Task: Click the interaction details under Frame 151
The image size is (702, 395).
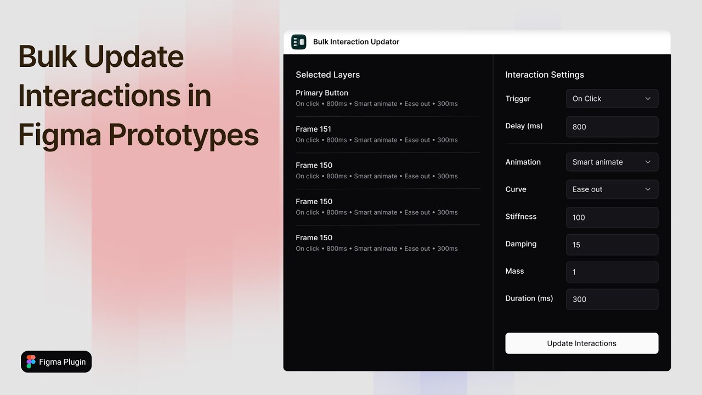Action: [377, 140]
